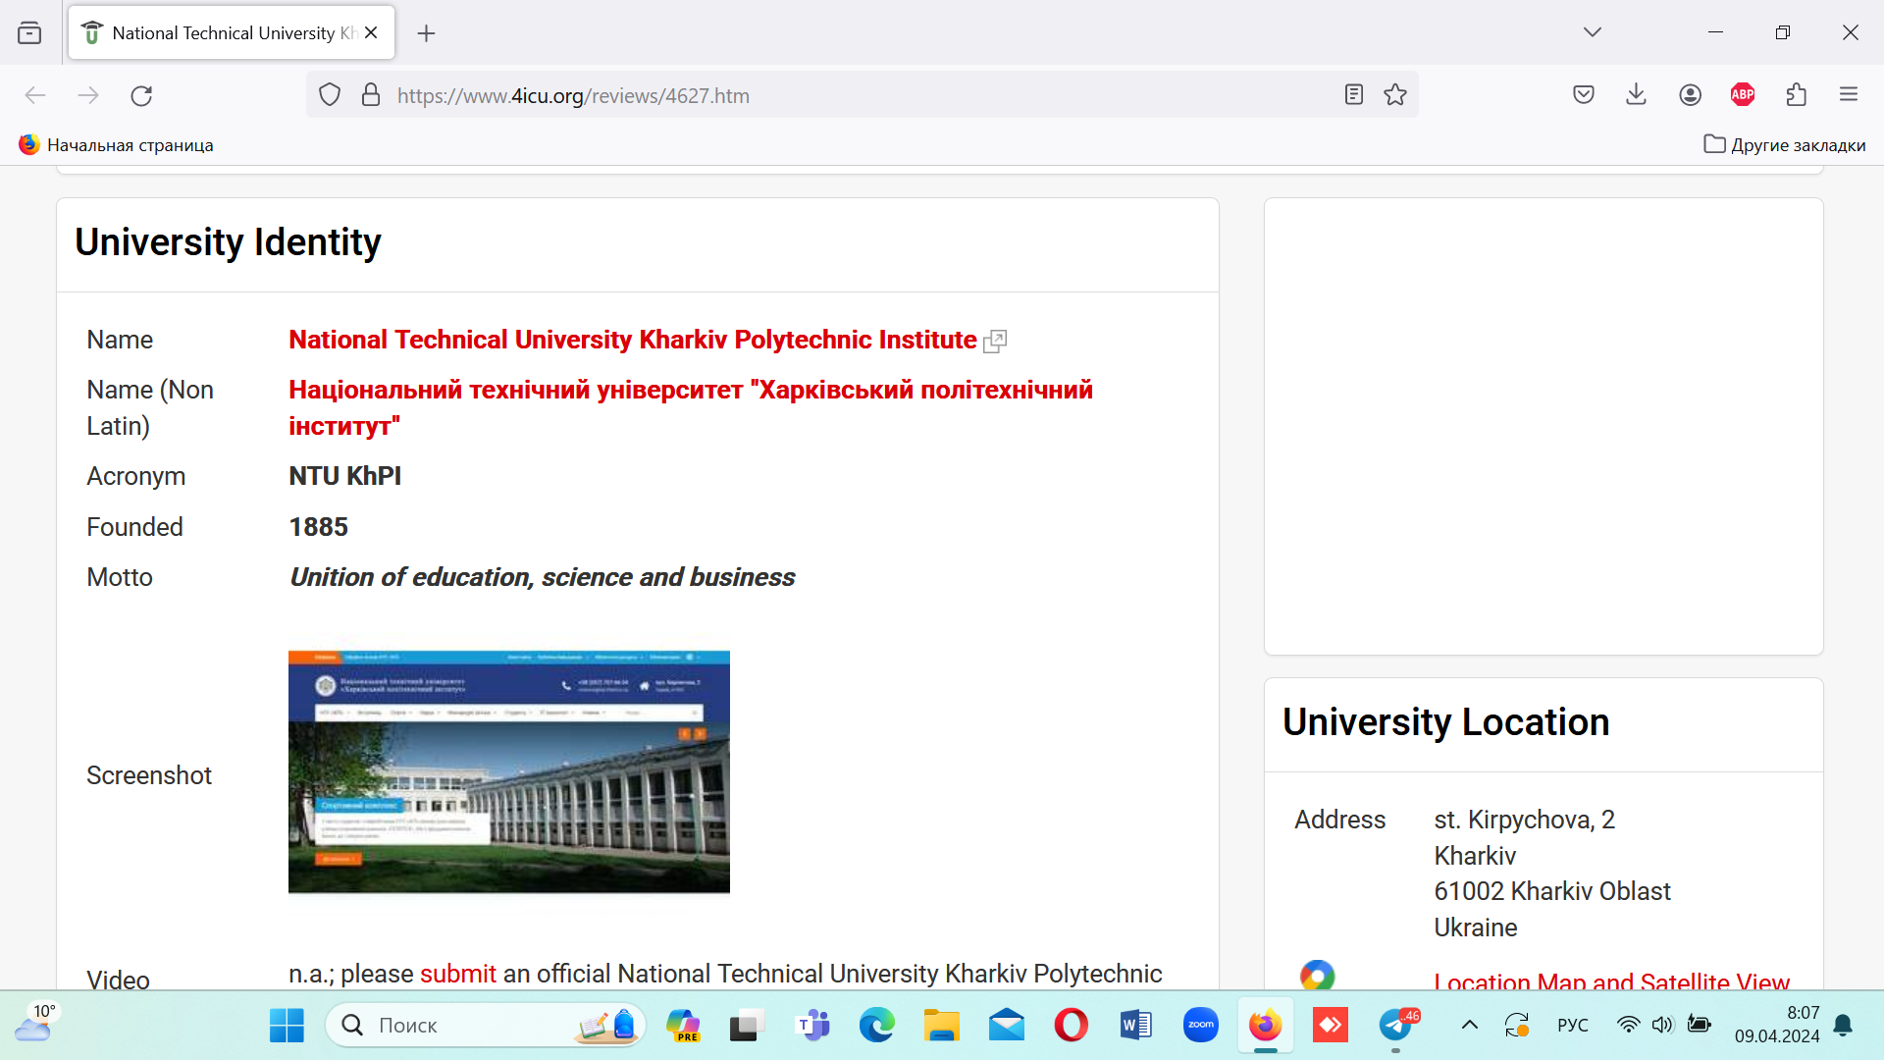The image size is (1884, 1060).
Task: Open Firefox View recent browsing icon
Action: click(x=29, y=33)
